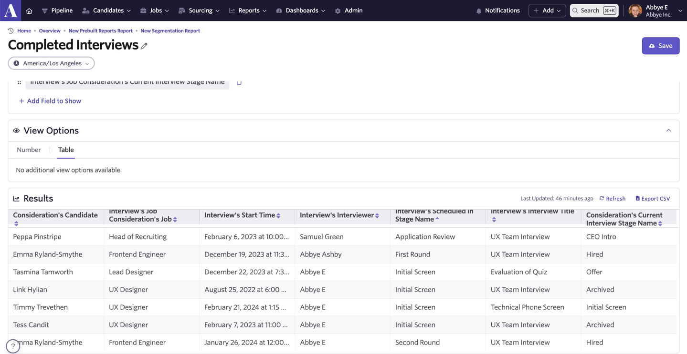Sort by Interview's Start Time arrows

click(x=278, y=216)
